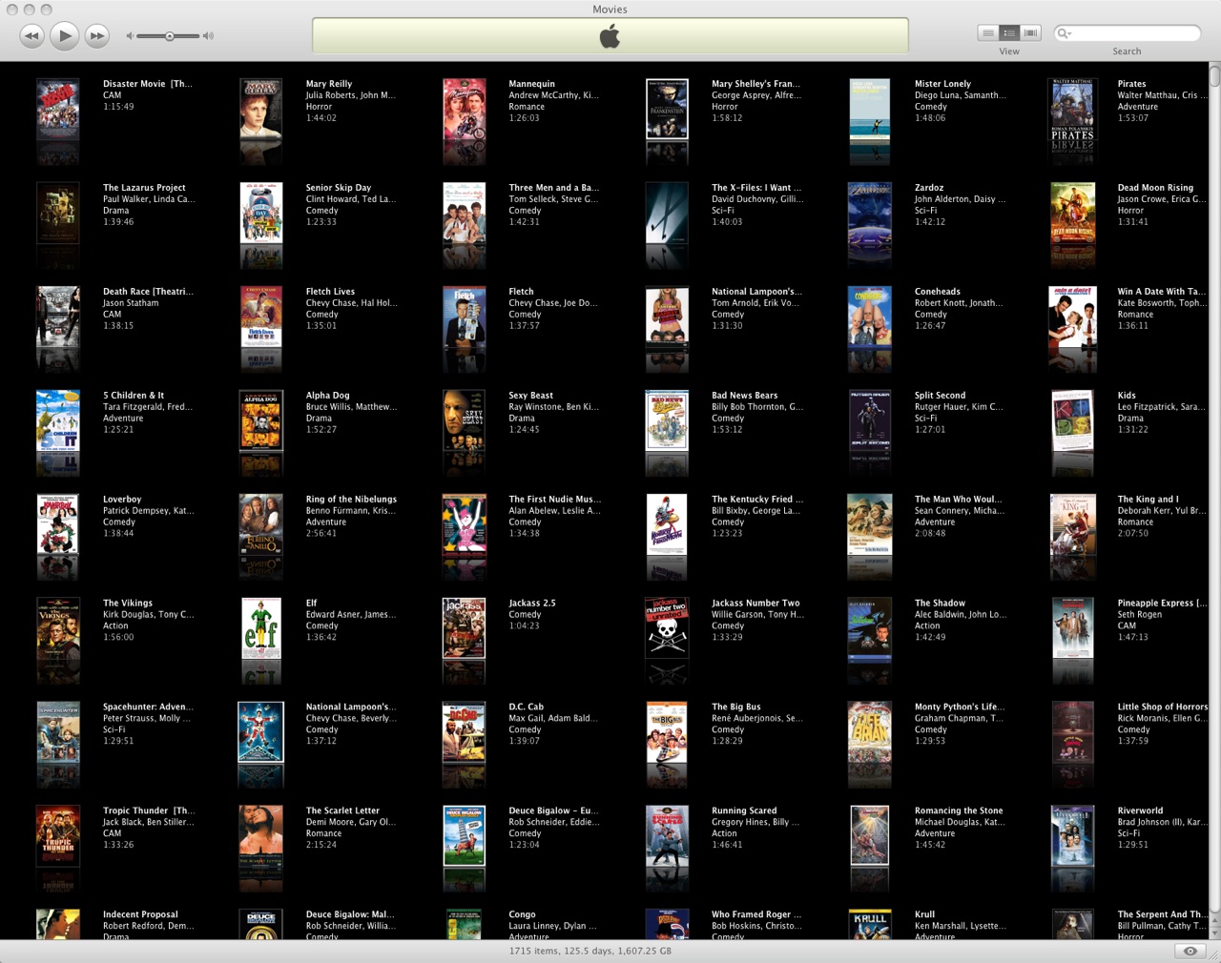Image resolution: width=1221 pixels, height=963 pixels.
Task: Select Win A Date poster
Action: [1072, 317]
